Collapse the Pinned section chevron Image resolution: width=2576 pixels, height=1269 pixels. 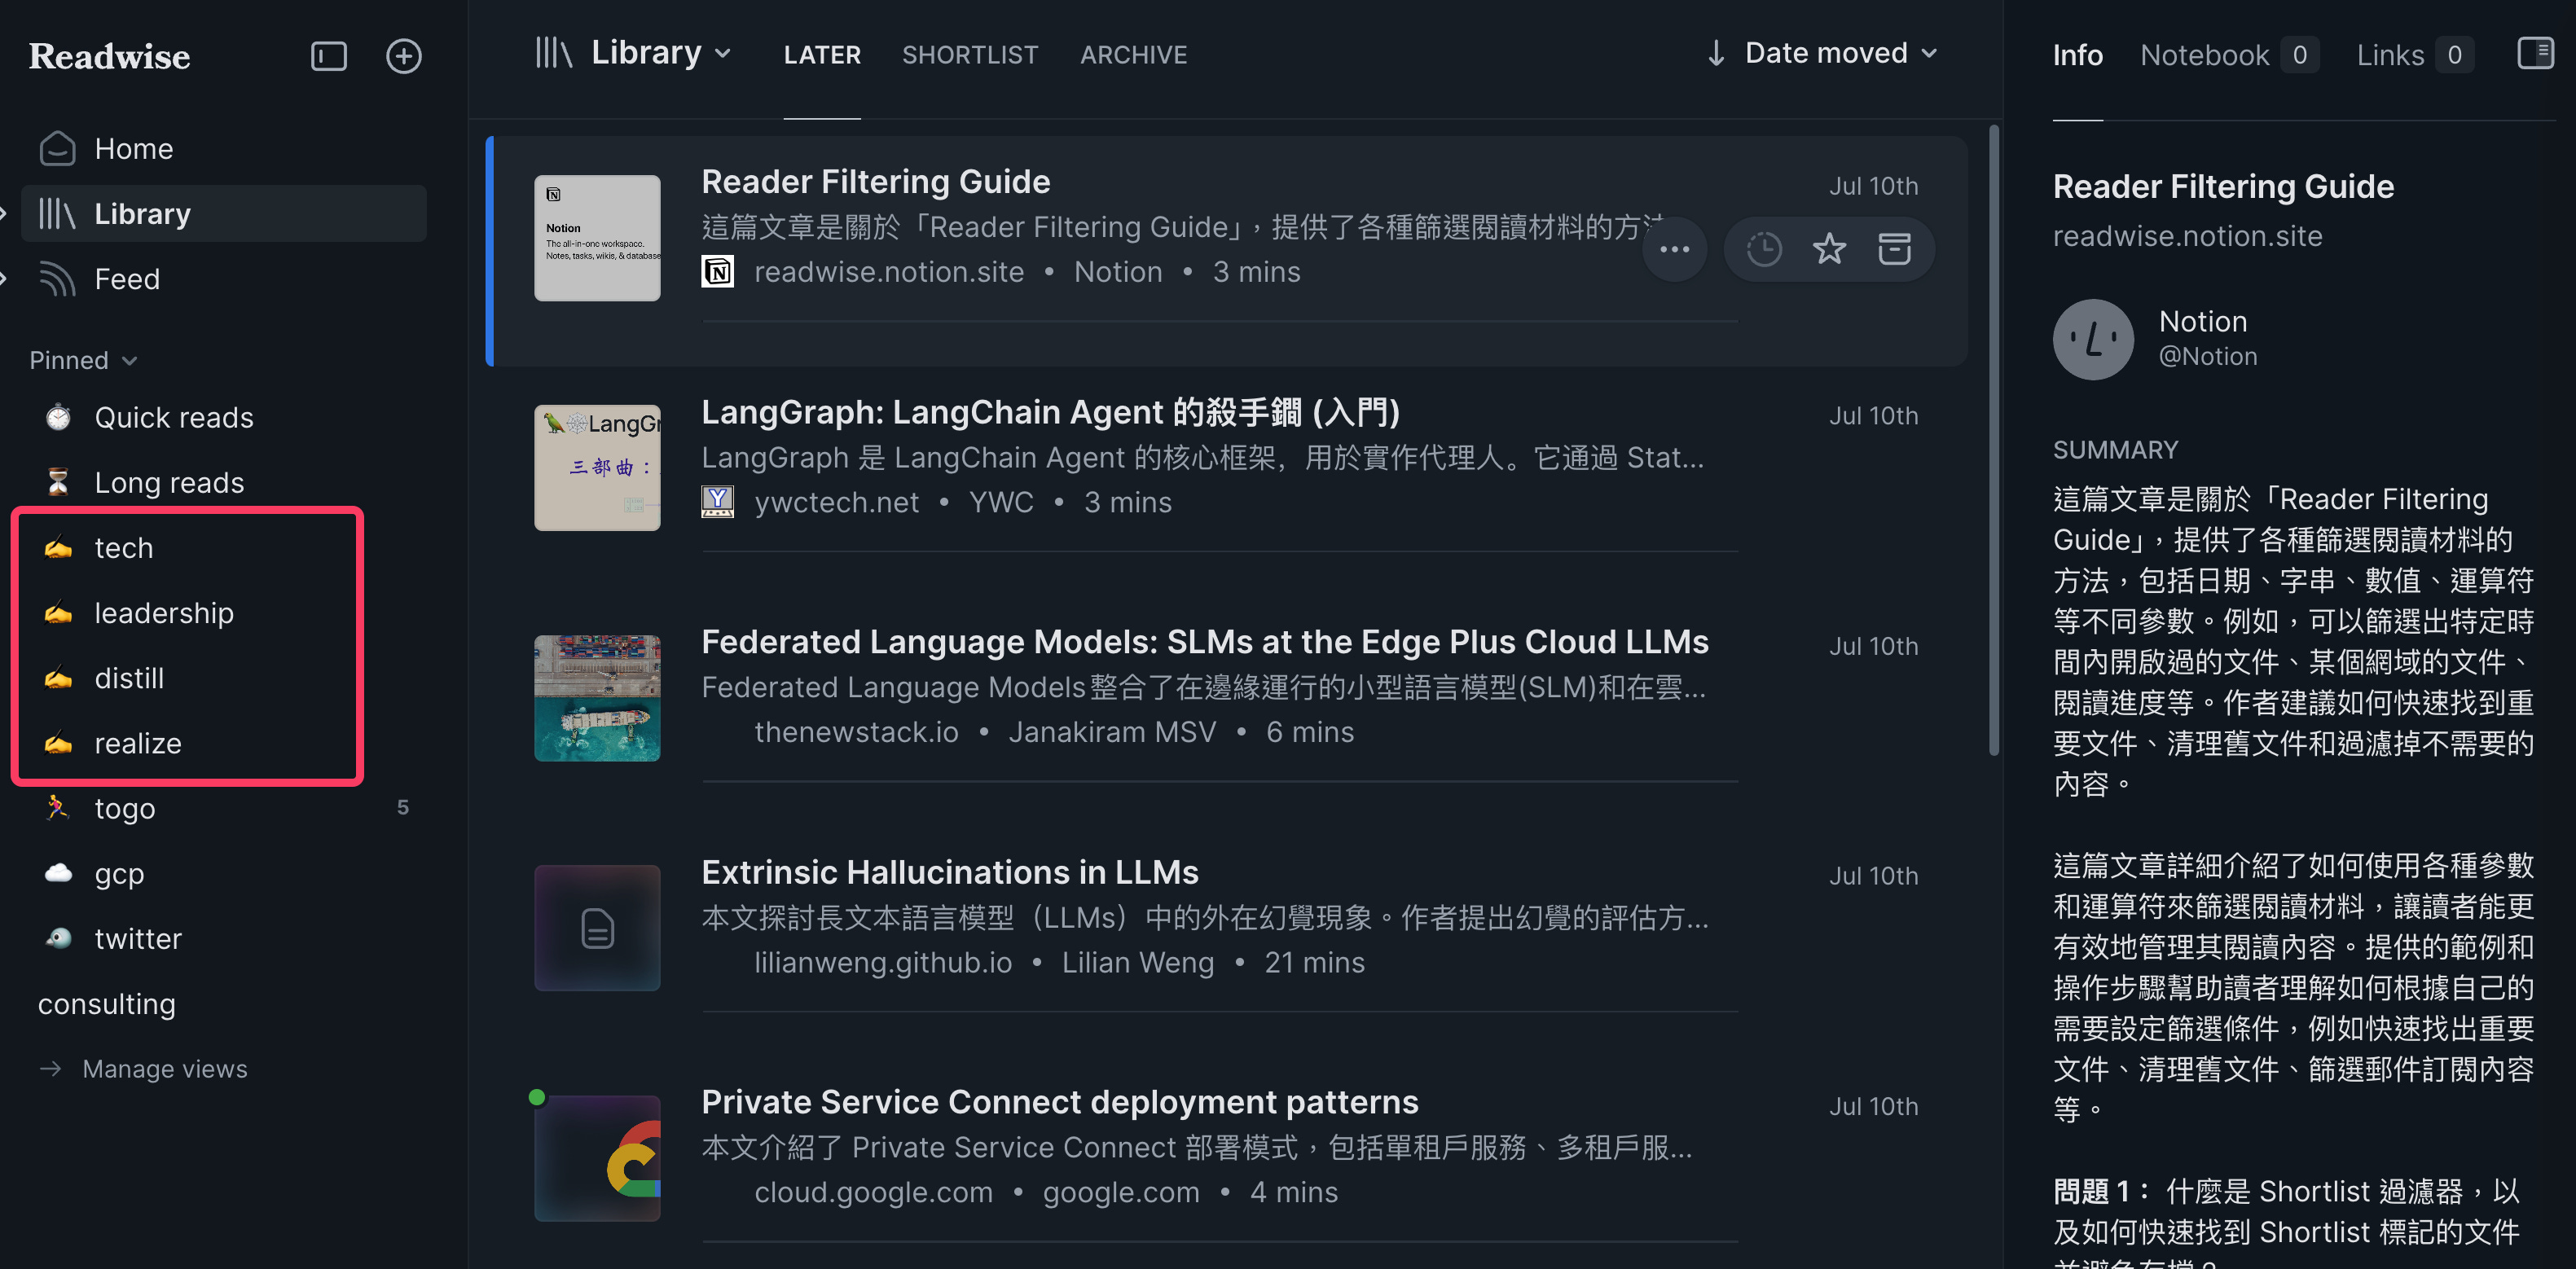(130, 361)
